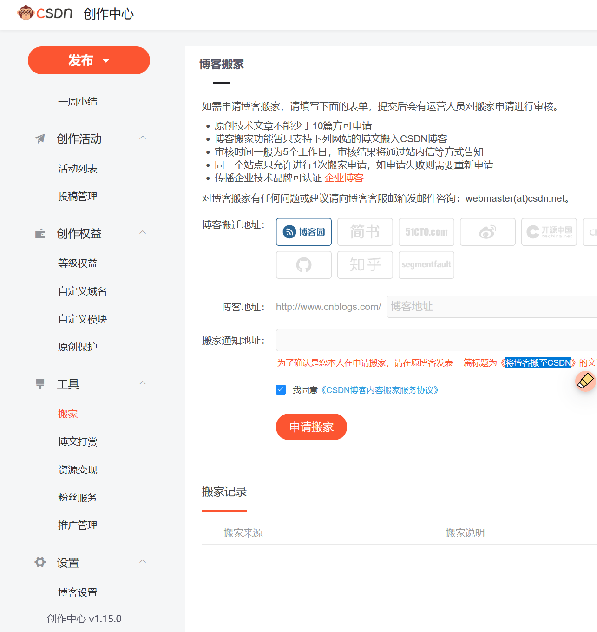
Task: Open 博客设置 in the sidebar
Action: coord(78,592)
